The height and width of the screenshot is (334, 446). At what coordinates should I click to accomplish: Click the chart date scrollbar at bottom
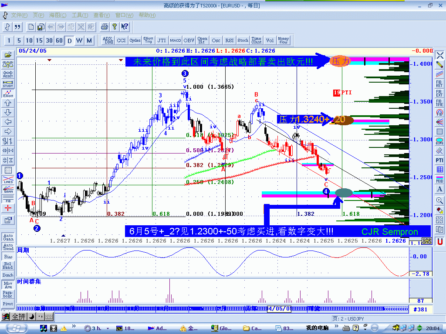tap(213, 309)
